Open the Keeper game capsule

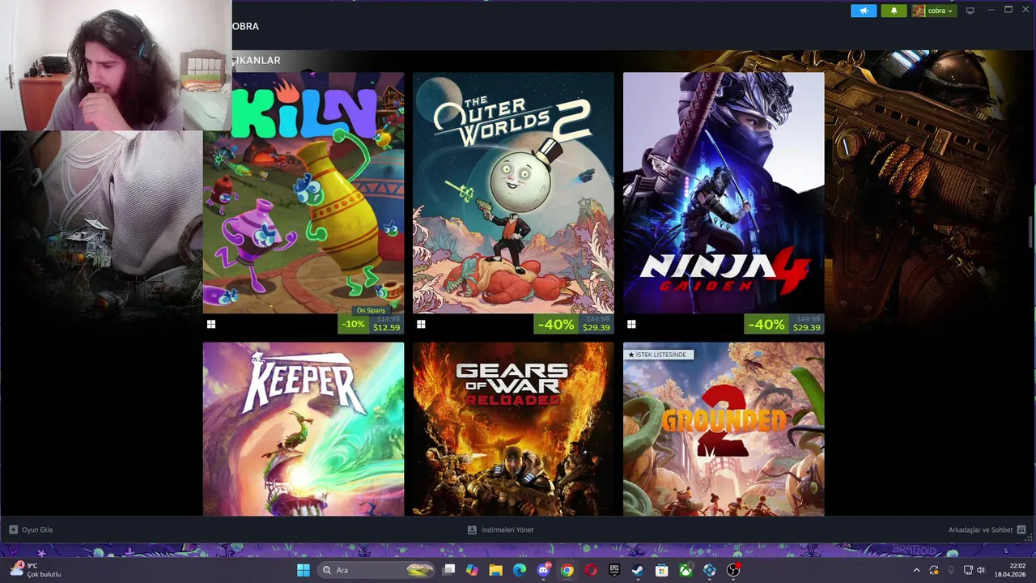304,428
